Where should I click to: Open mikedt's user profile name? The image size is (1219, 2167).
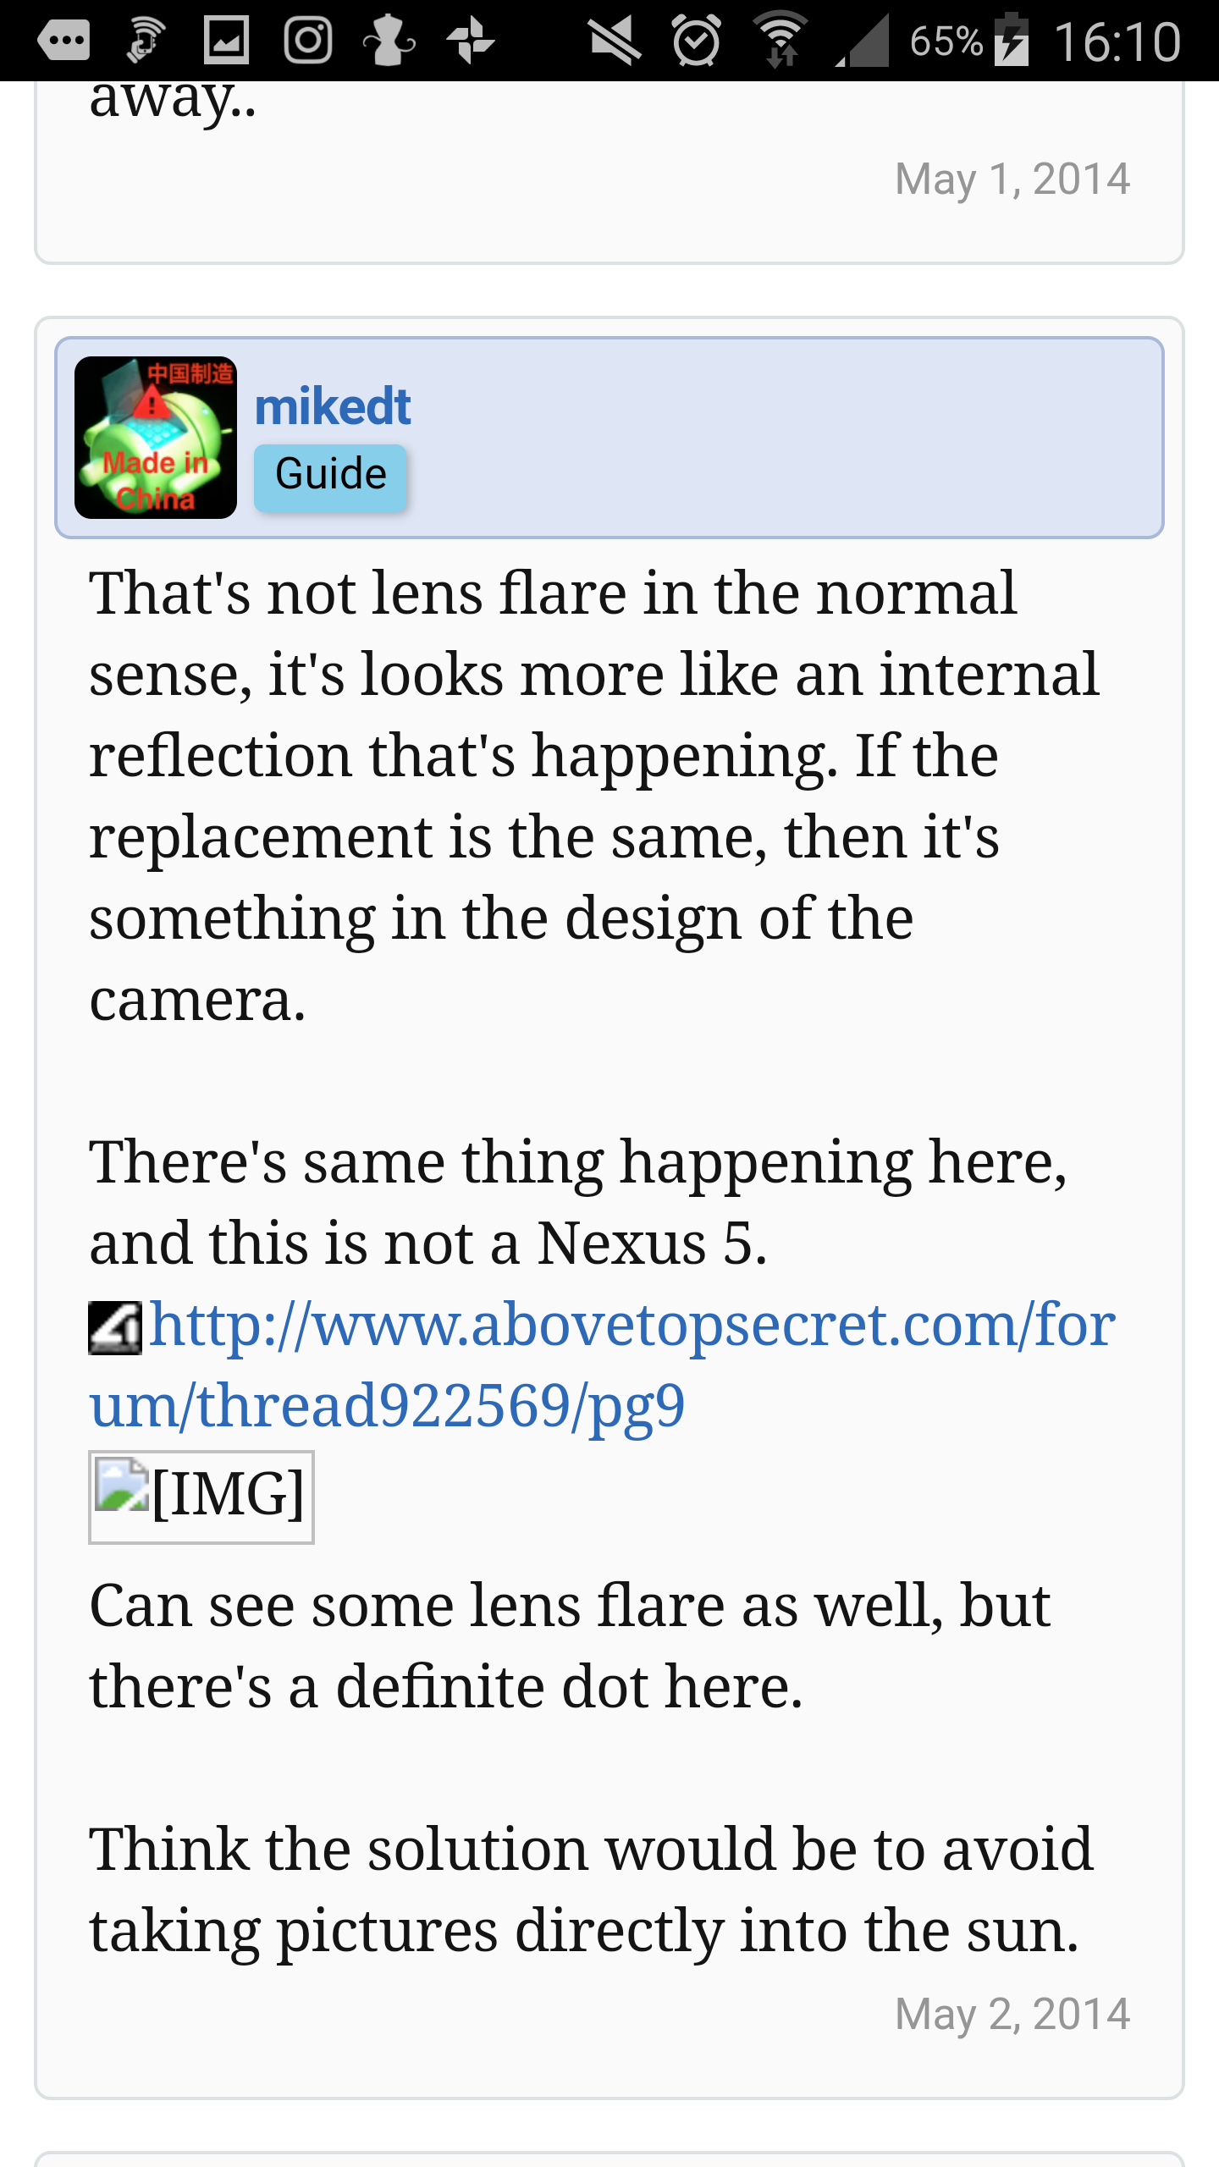pyautogui.click(x=333, y=407)
